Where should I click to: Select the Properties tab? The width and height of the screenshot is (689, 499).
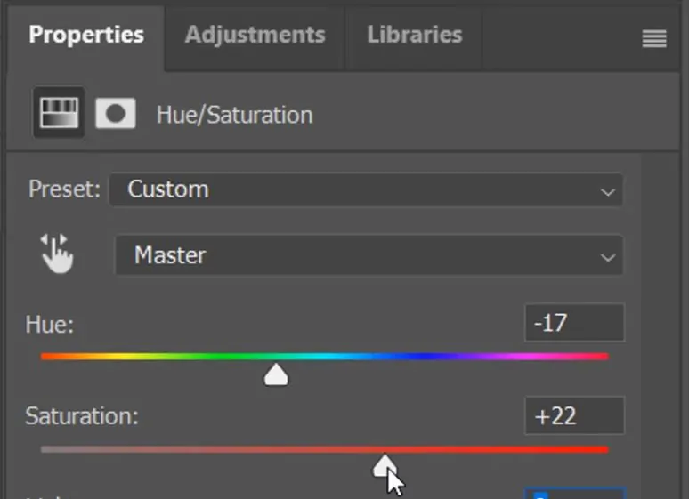coord(86,35)
